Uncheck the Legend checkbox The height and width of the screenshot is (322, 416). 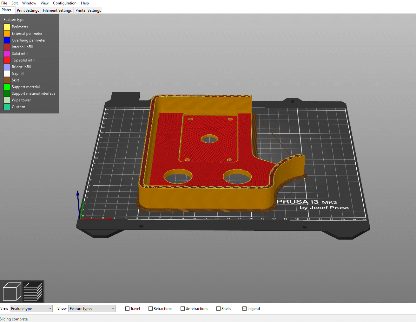point(245,309)
